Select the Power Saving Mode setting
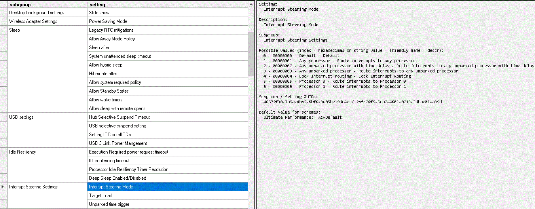The image size is (535, 209). click(167, 21)
